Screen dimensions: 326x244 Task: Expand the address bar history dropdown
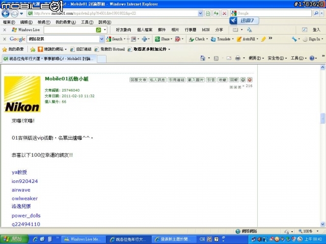(200, 14)
